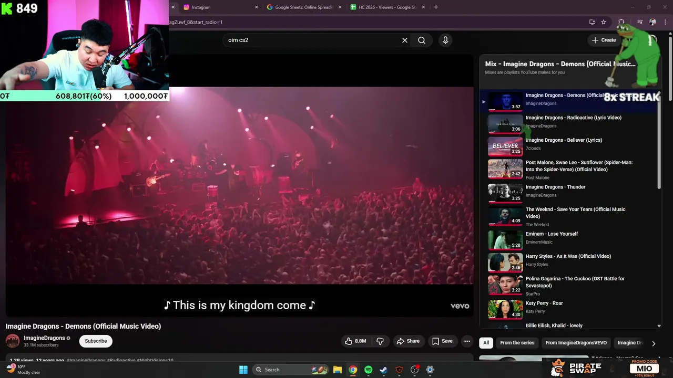
Task: Open File Explorer from the taskbar
Action: (x=338, y=370)
